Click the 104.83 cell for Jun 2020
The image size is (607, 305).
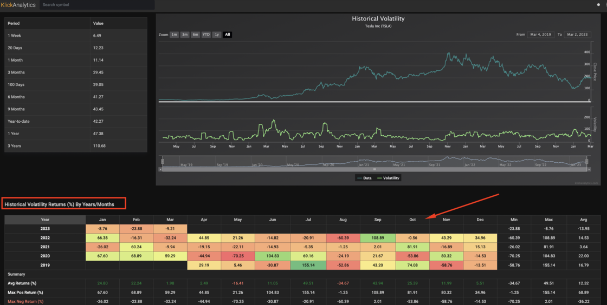click(273, 256)
